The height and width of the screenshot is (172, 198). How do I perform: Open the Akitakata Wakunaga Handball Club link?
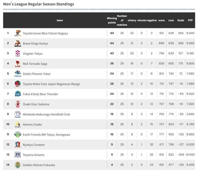tap(47, 114)
